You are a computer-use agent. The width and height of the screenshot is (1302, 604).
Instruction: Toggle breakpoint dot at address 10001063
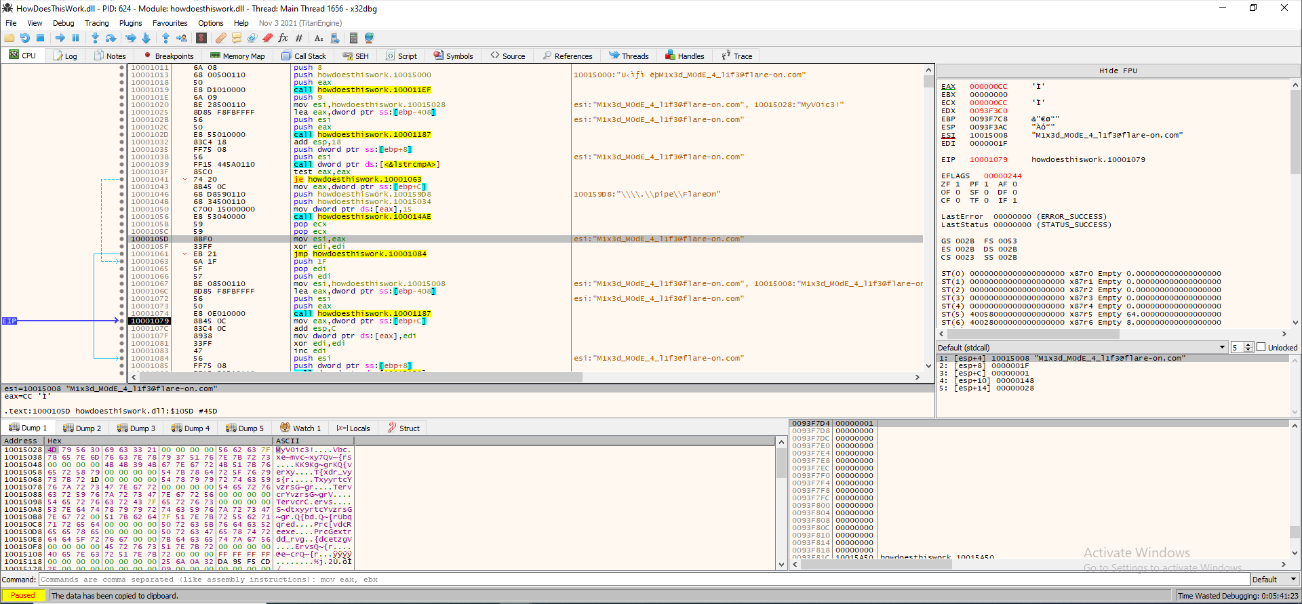(121, 261)
